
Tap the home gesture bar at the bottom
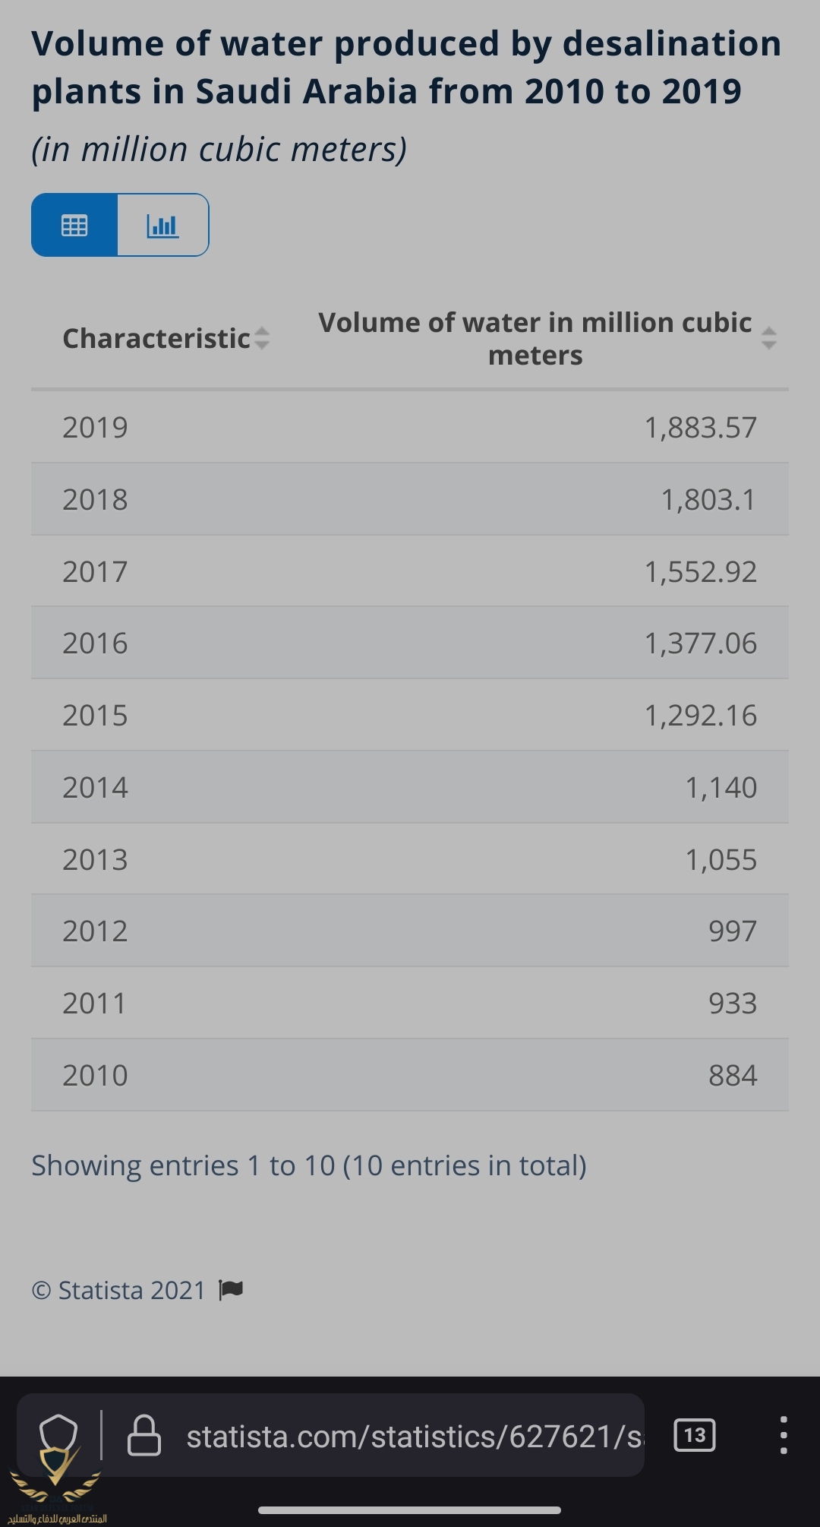pos(410,1510)
